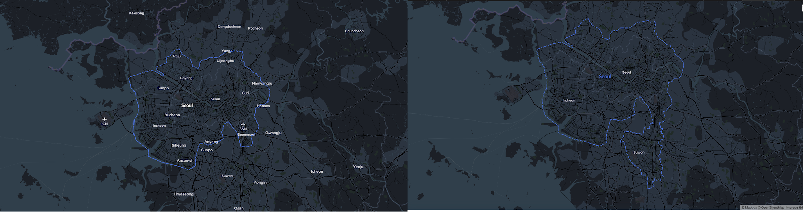The height and width of the screenshot is (212, 803).
Task: Click the Pocheon map label
Action: click(255, 29)
